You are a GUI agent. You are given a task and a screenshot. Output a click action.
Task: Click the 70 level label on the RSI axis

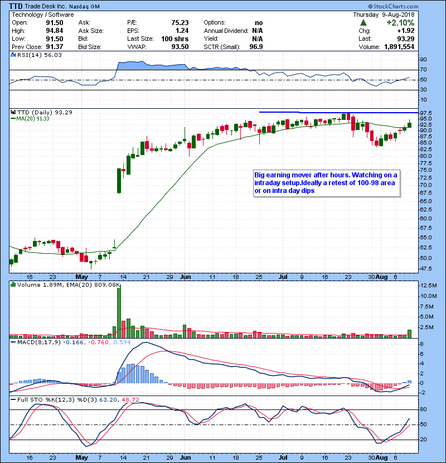(423, 70)
